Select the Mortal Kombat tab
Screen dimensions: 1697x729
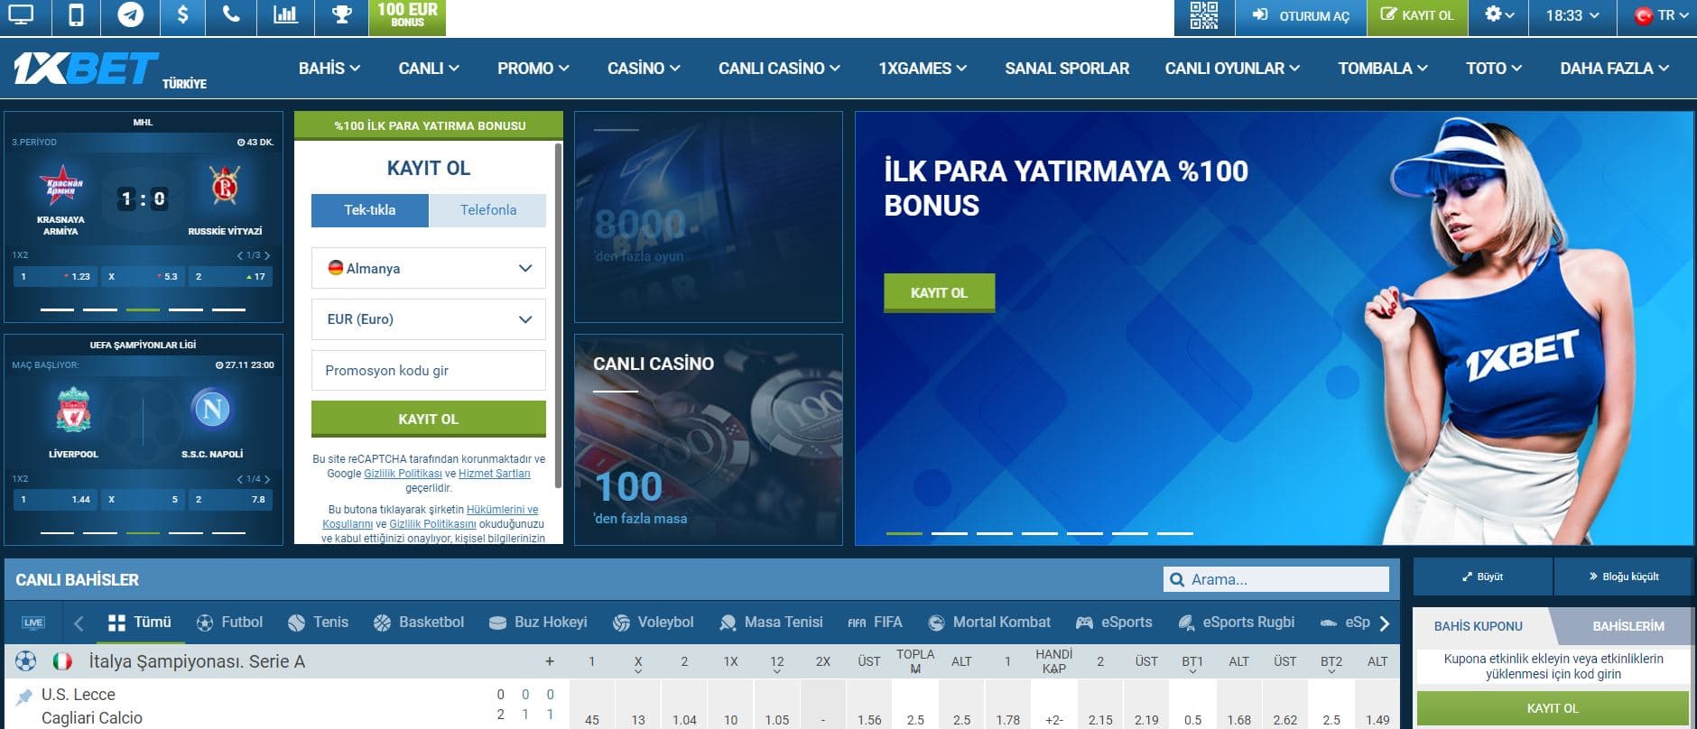pos(988,623)
